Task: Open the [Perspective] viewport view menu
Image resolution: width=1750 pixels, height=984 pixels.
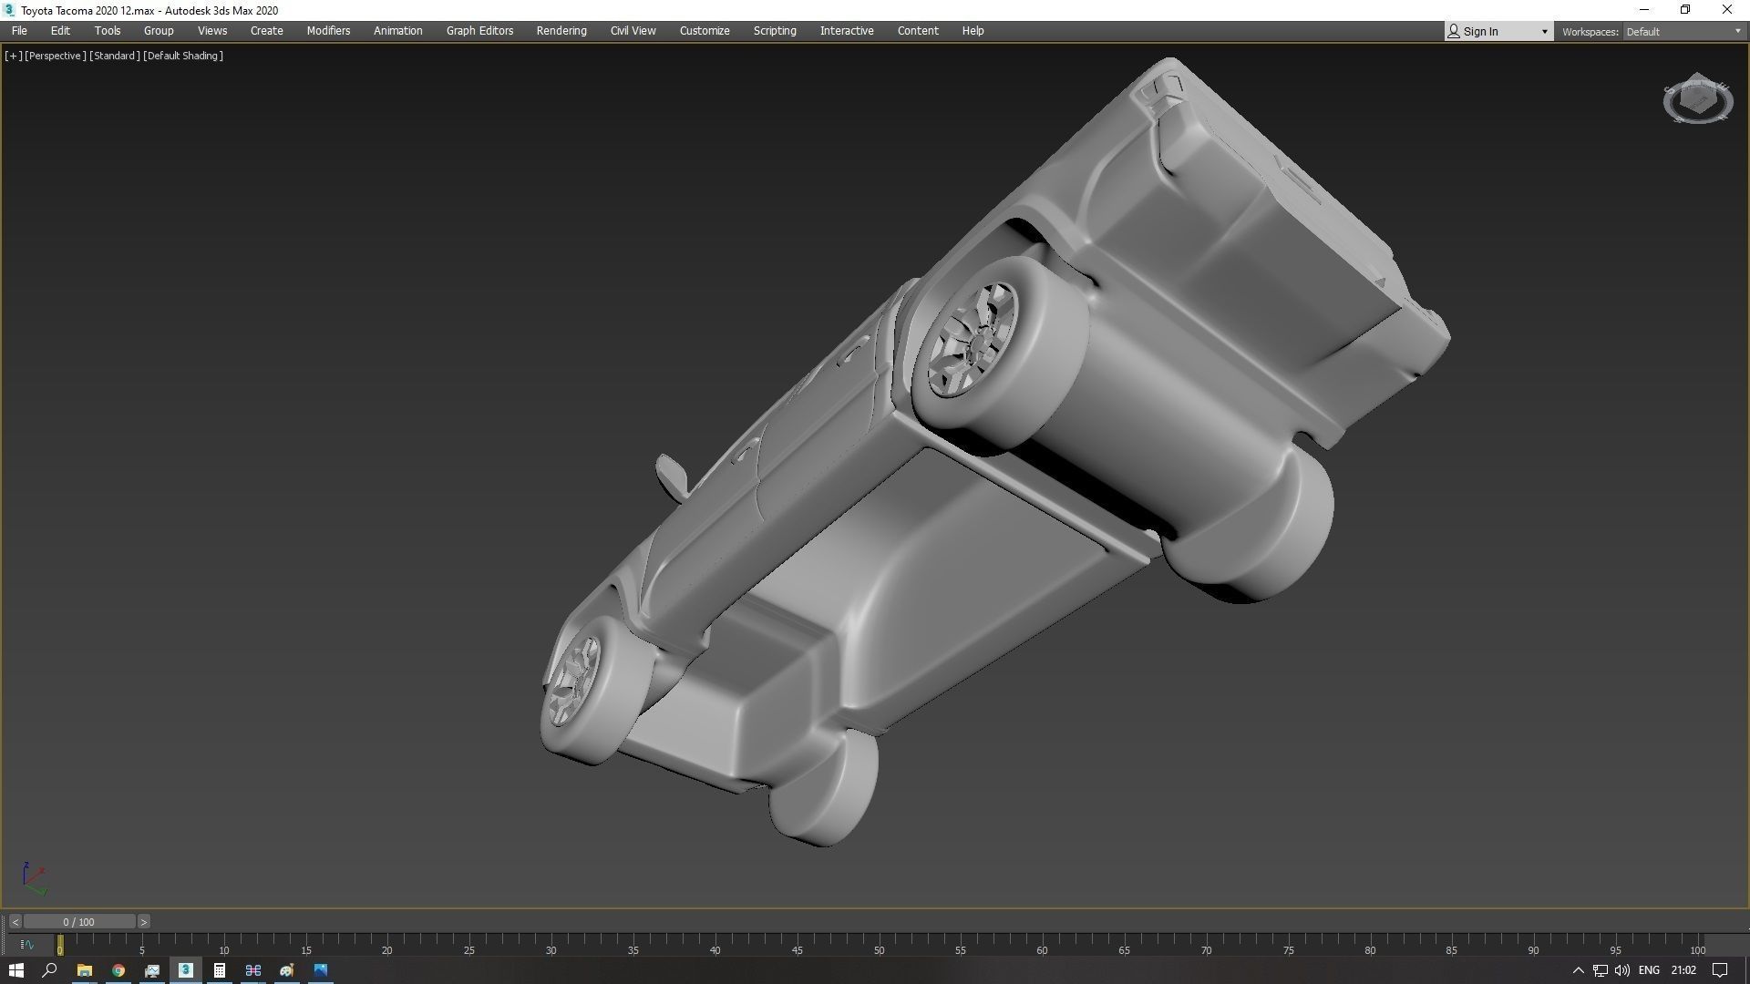Action: click(55, 56)
